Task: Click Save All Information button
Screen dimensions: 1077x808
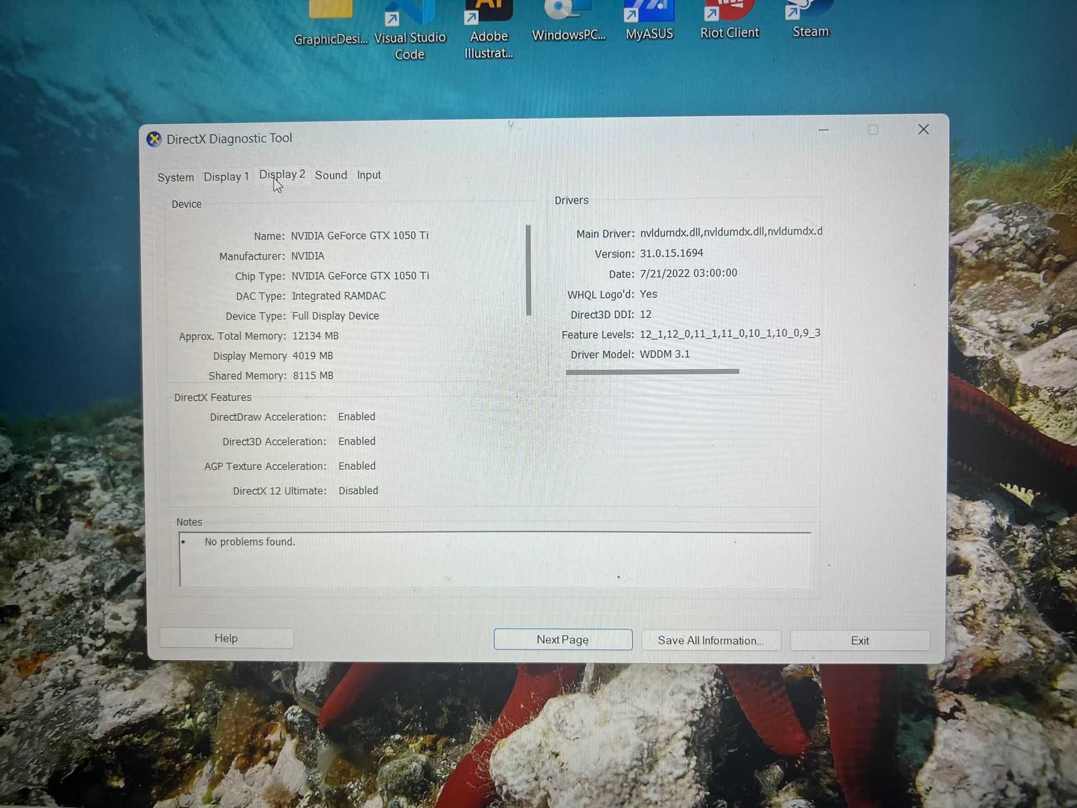Action: tap(710, 640)
